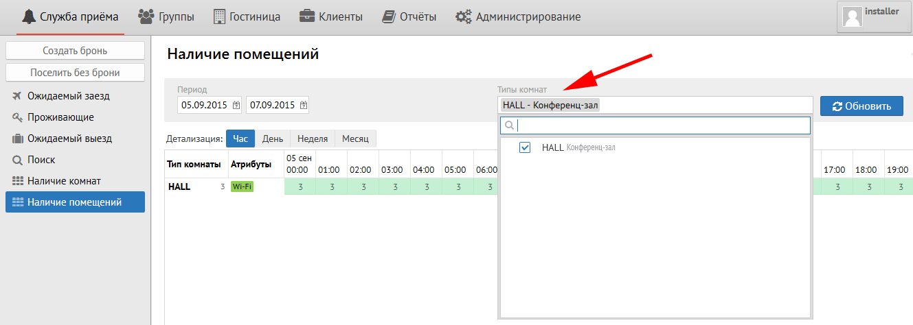Go to Ожидаемый заезд page

(x=75, y=96)
